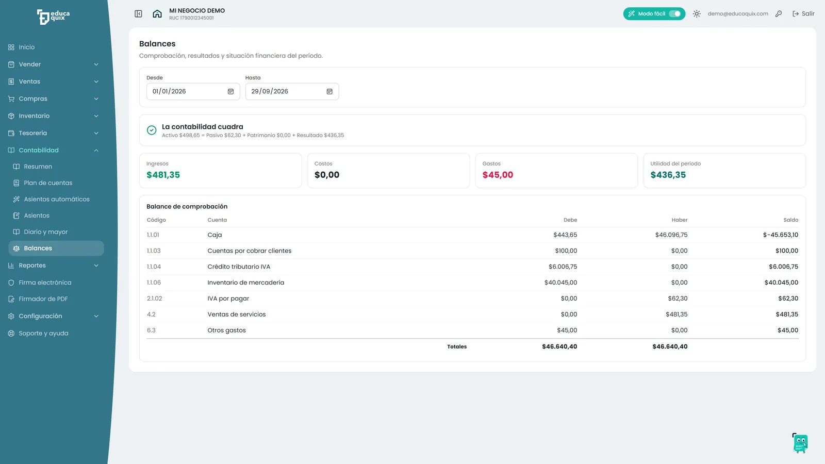The image size is (825, 464).
Task: Click Salir to log out
Action: tap(803, 14)
